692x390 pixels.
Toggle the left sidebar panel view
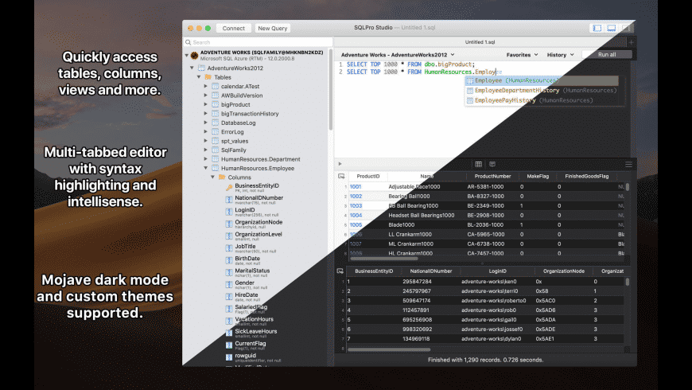tap(597, 28)
